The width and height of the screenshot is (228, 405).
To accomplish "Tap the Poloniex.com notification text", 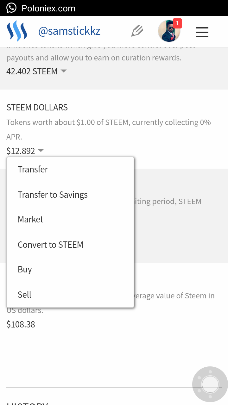I will (48, 8).
